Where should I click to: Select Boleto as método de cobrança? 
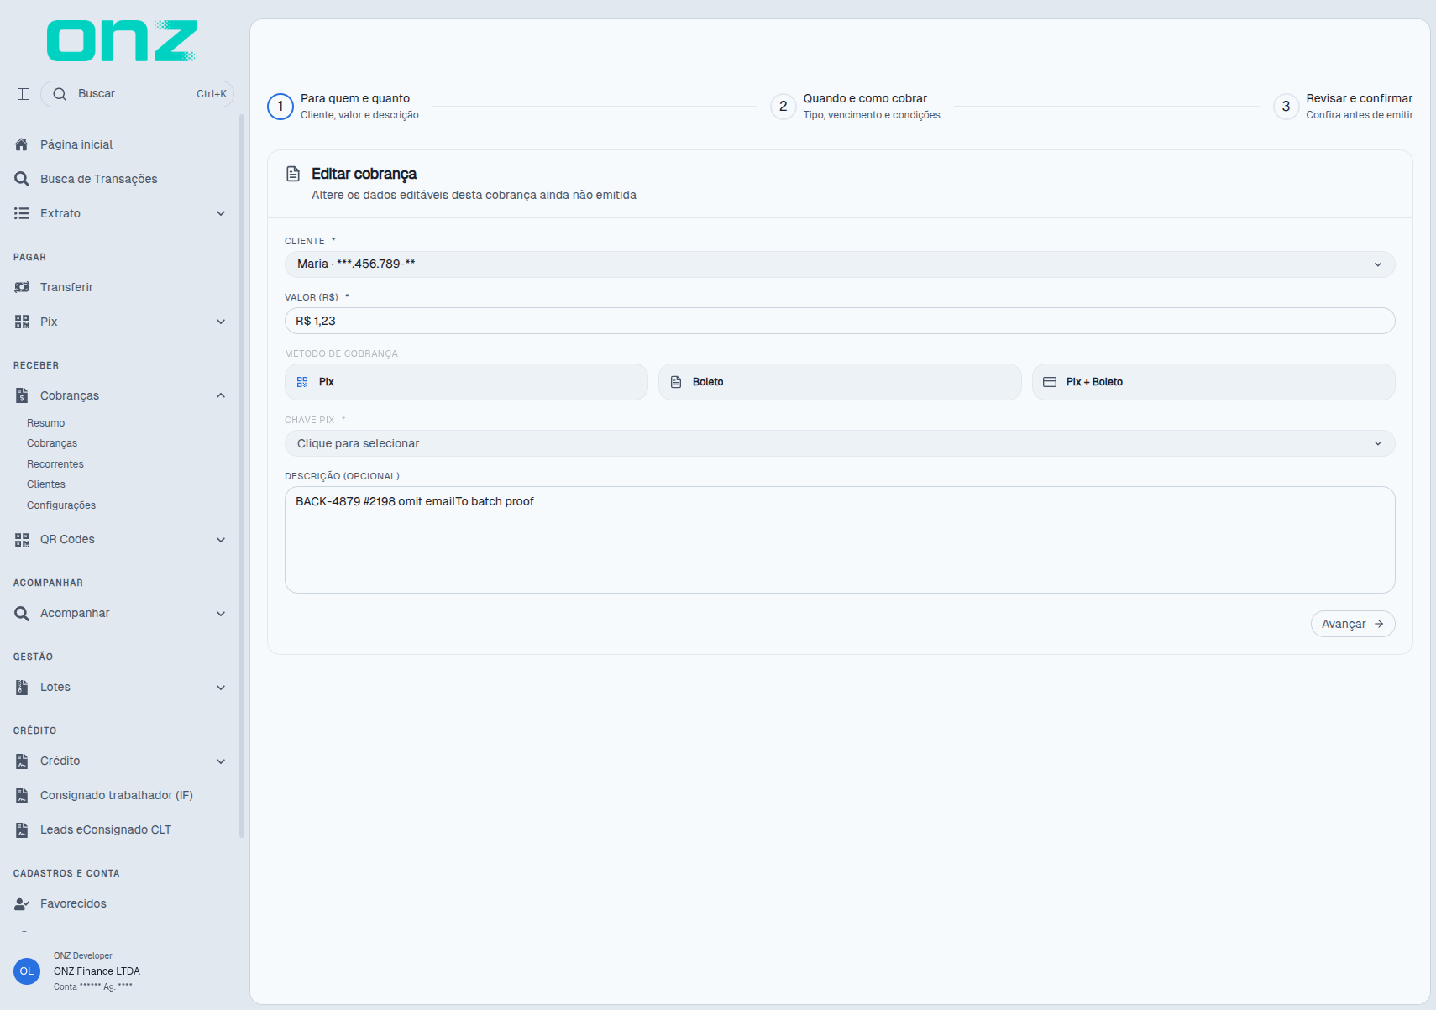coord(840,382)
